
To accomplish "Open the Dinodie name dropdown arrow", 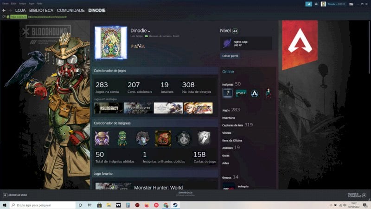I will (149, 31).
